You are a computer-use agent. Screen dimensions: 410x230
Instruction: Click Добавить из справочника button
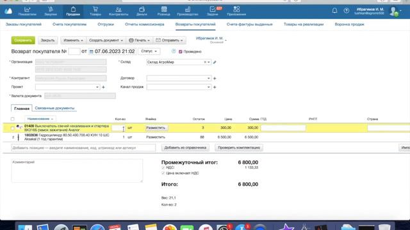[x=185, y=148]
